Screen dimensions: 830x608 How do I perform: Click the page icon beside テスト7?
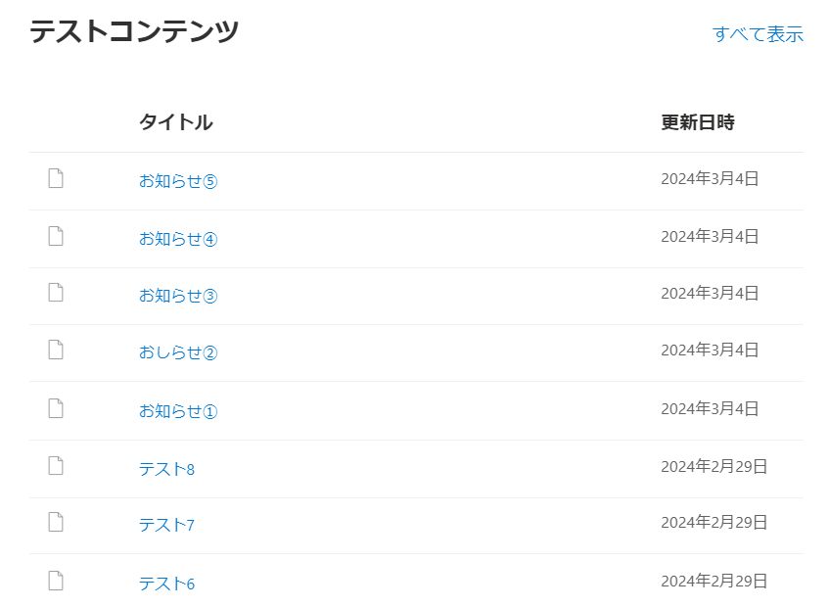click(56, 522)
